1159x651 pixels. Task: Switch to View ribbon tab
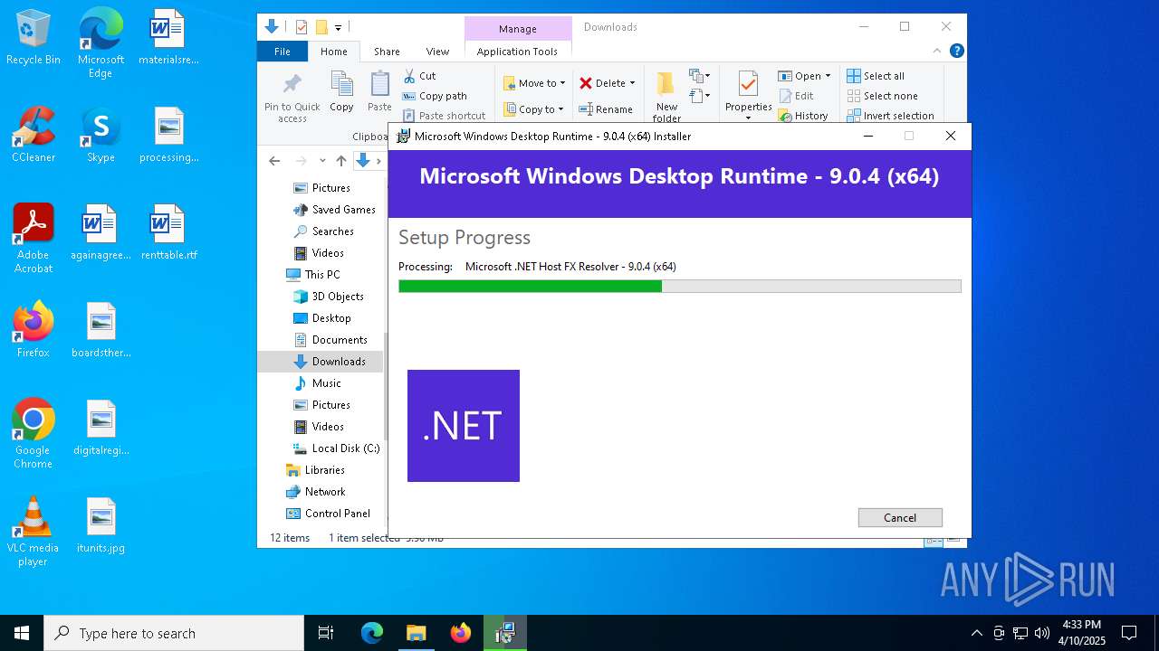click(437, 52)
